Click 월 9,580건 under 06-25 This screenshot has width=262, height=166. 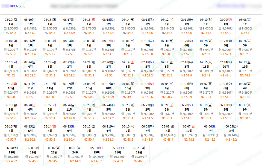click(89, 114)
